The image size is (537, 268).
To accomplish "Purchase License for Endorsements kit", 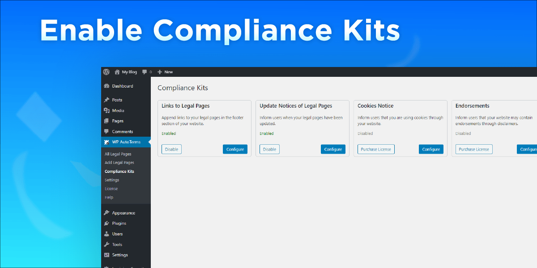I will coord(474,149).
